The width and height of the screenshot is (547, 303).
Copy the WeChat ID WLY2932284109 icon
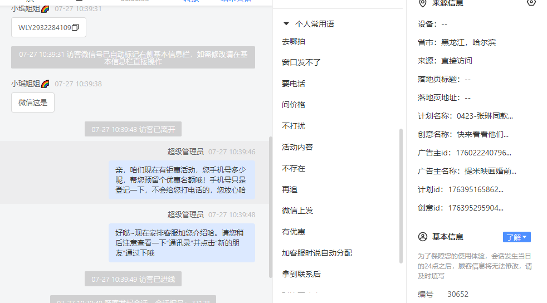tap(75, 27)
